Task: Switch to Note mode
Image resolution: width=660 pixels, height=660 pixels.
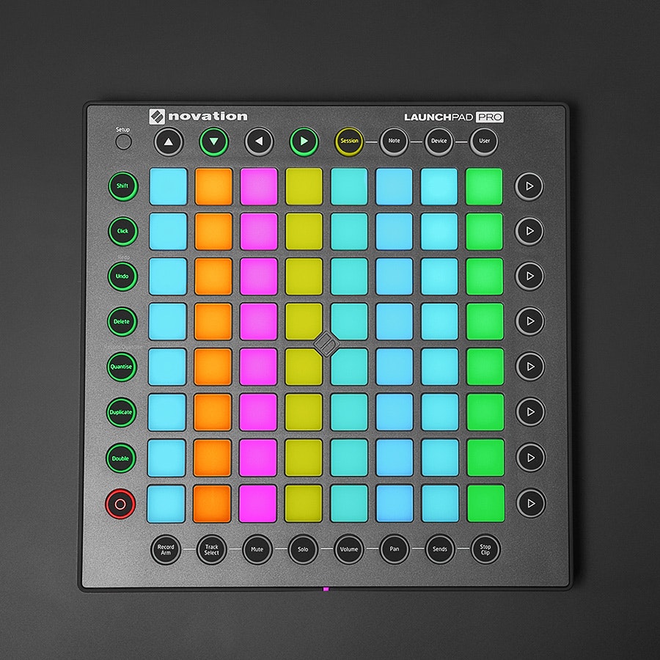Action: click(394, 141)
